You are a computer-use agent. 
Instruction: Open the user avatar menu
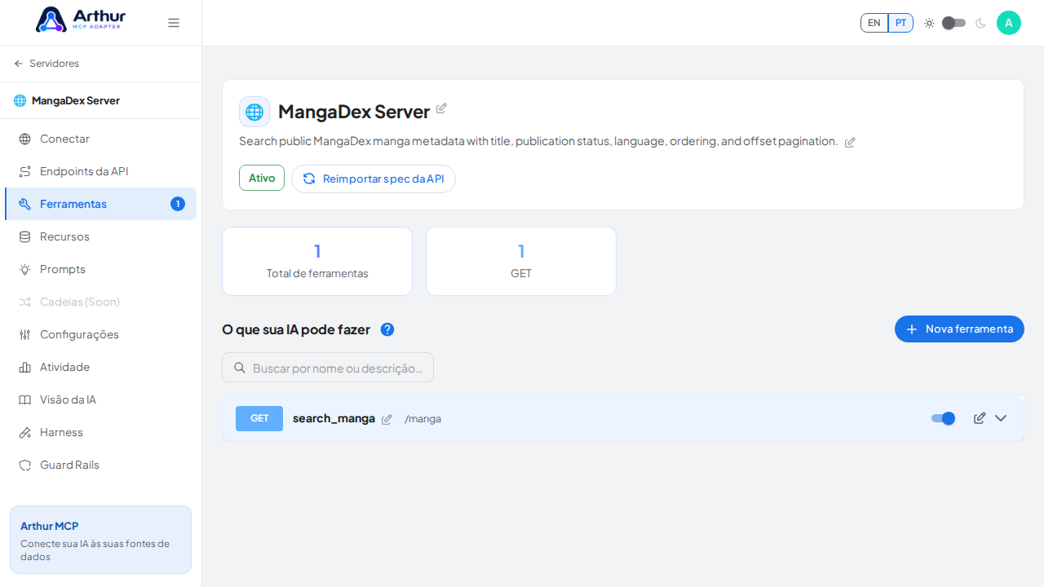(1009, 23)
